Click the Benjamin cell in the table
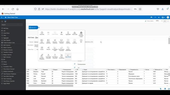 coord(36,72)
